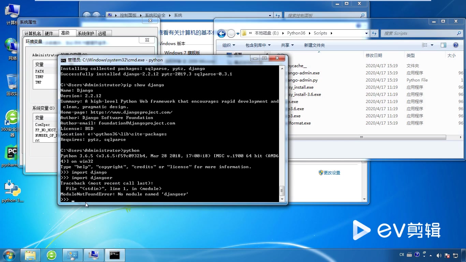
Task: Open the Control Panel address bar dropdown
Action: tap(270, 15)
